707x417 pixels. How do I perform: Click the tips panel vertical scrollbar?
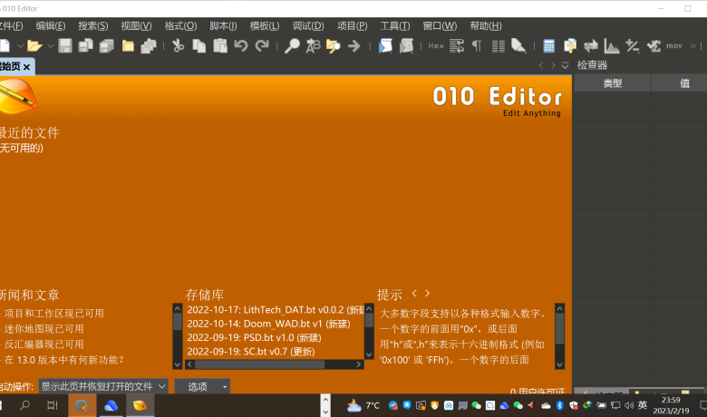[x=559, y=335]
